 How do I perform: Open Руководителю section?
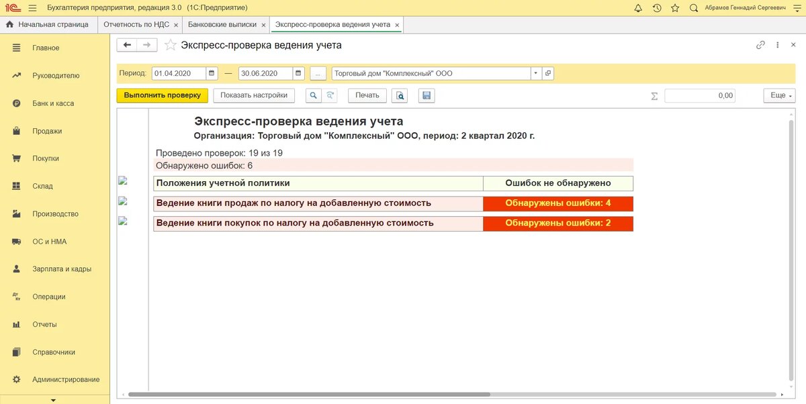point(54,76)
